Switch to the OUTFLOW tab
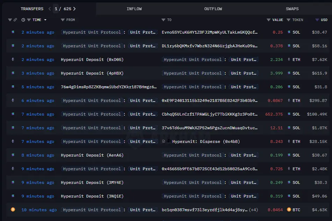Viewport: 332px width, 221px height. [x=213, y=9]
